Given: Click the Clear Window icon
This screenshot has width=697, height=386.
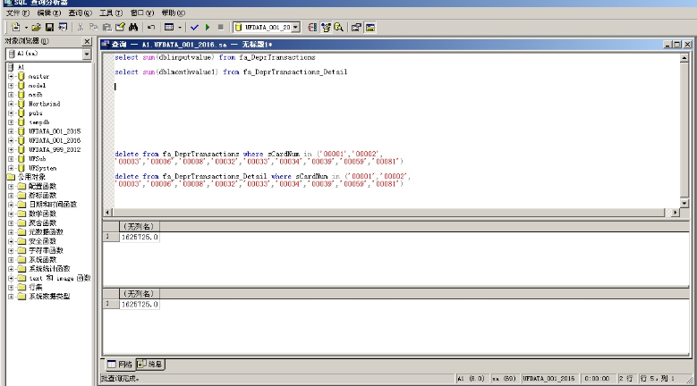Looking at the screenshot, I should pyautogui.click(x=120, y=28).
